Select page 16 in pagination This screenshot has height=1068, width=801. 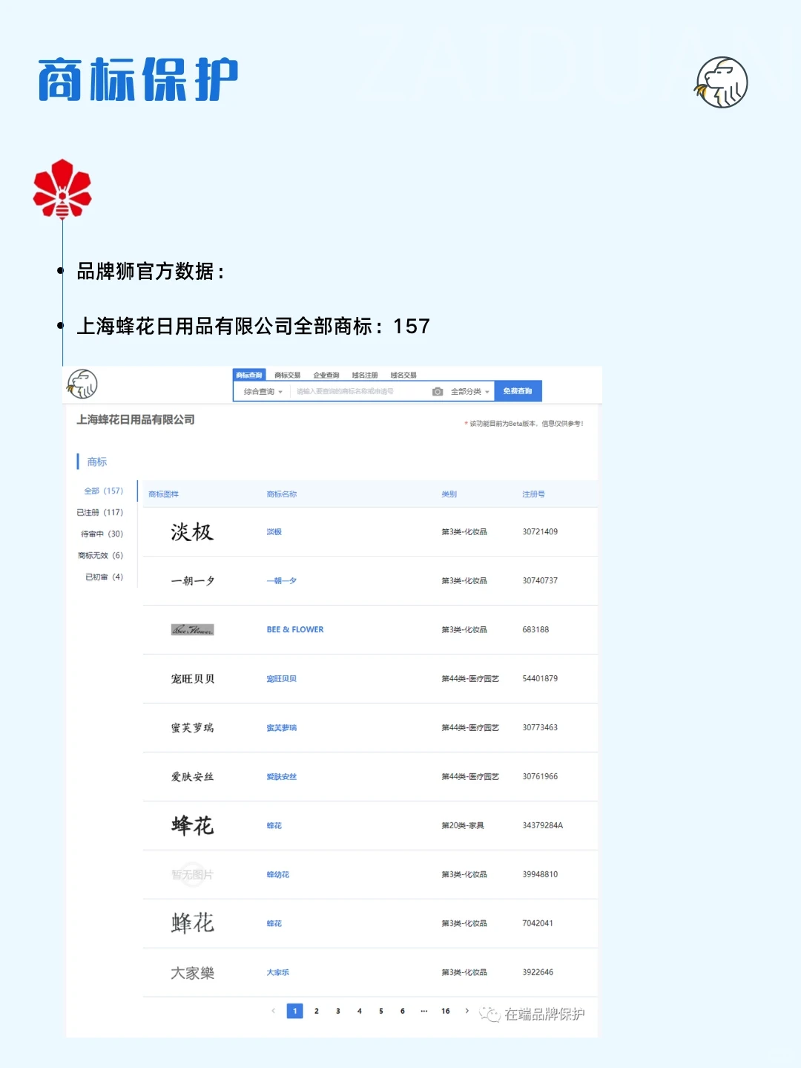click(445, 1011)
